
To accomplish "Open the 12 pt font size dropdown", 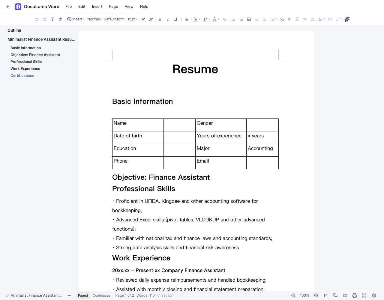I will tap(133, 19).
